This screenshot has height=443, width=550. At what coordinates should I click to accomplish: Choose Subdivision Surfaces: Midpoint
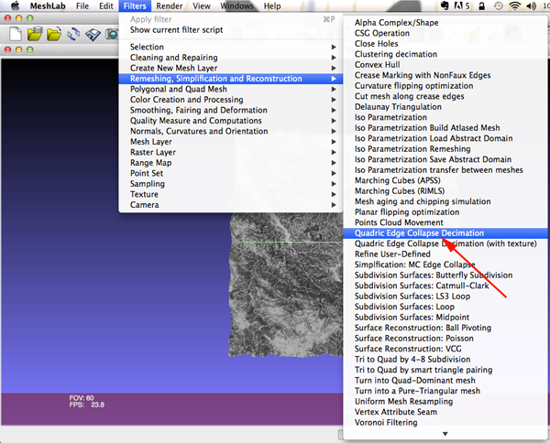[x=445, y=317]
